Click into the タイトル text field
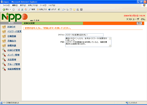147x105 pixels. click(x=84, y=35)
